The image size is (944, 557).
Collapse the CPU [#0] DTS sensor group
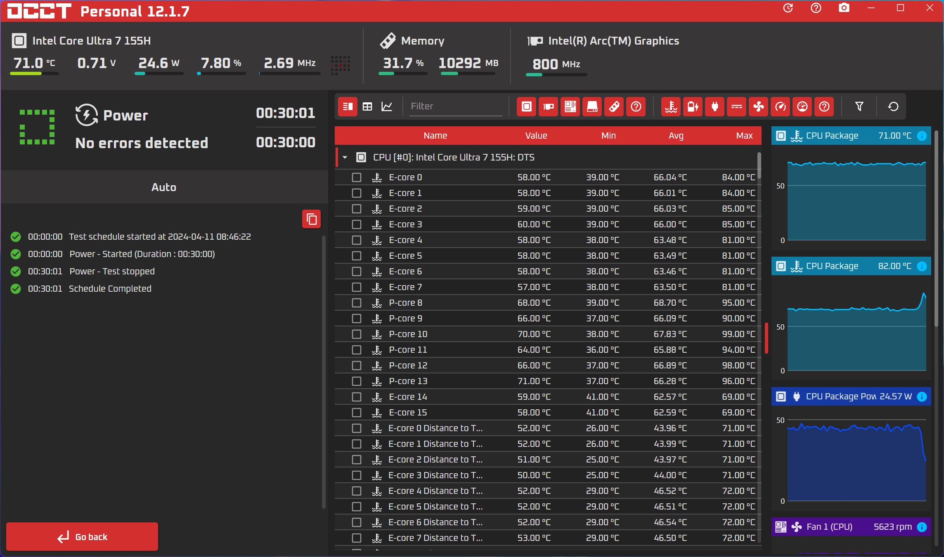345,157
